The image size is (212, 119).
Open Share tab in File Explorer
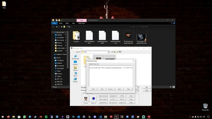pyautogui.click(x=67, y=23)
